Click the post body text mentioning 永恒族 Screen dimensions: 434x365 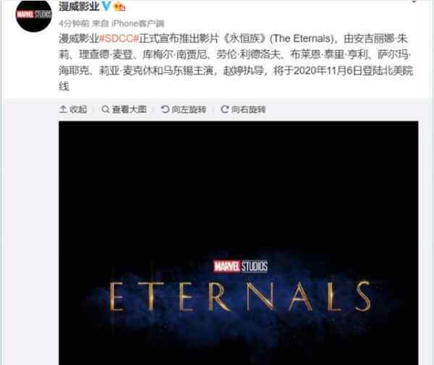(236, 62)
